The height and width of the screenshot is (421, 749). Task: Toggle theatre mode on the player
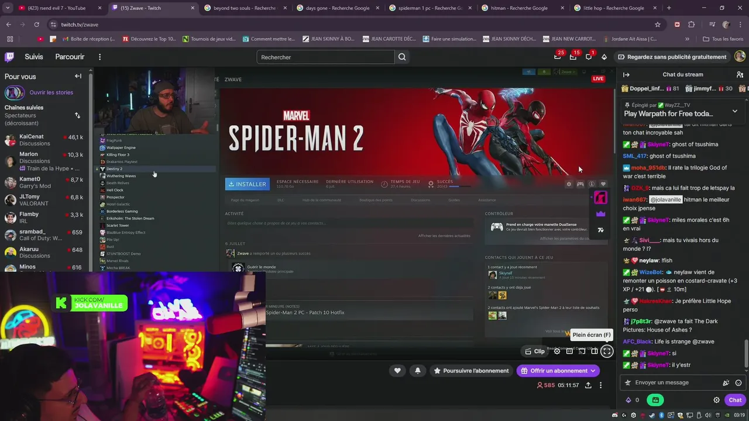[x=595, y=351]
